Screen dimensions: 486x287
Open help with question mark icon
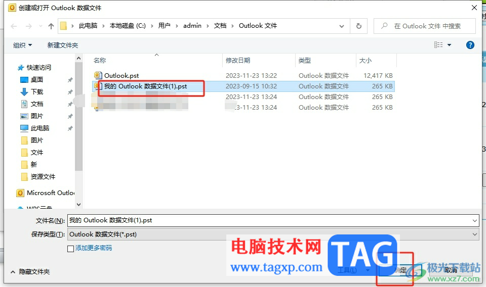pyautogui.click(x=470, y=45)
